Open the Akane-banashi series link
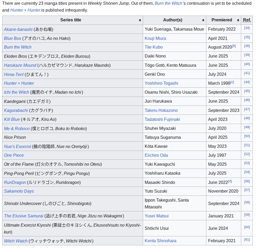256x248 pixels. tap(18, 29)
